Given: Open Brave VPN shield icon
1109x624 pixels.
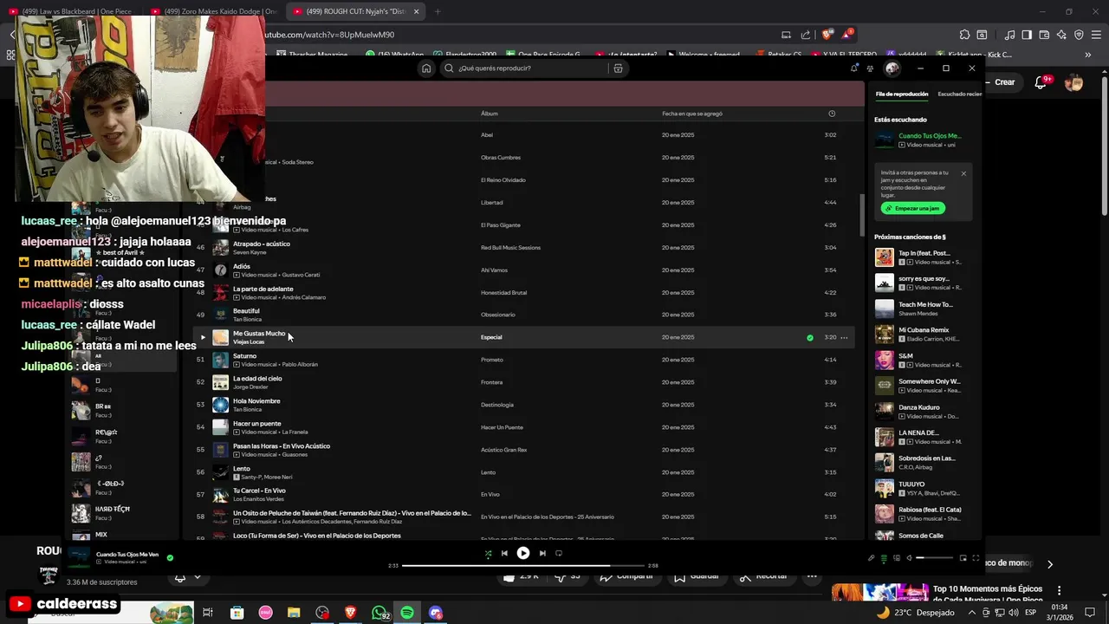Looking at the screenshot, I should click(x=1079, y=35).
